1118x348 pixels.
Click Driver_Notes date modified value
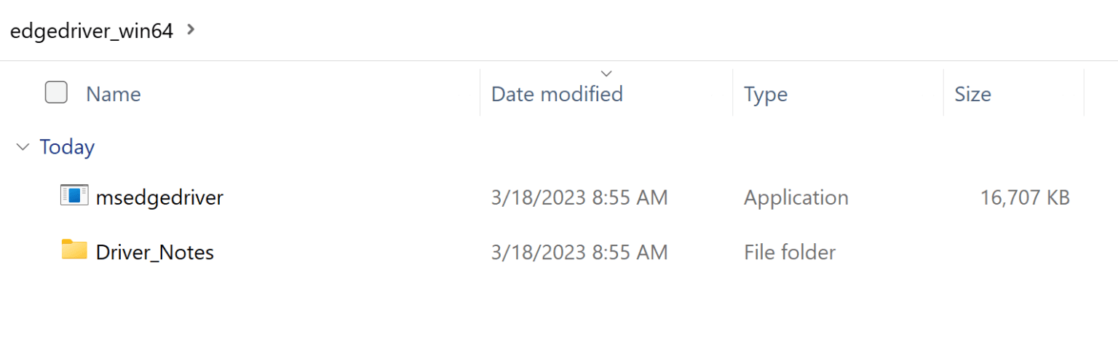tap(579, 253)
